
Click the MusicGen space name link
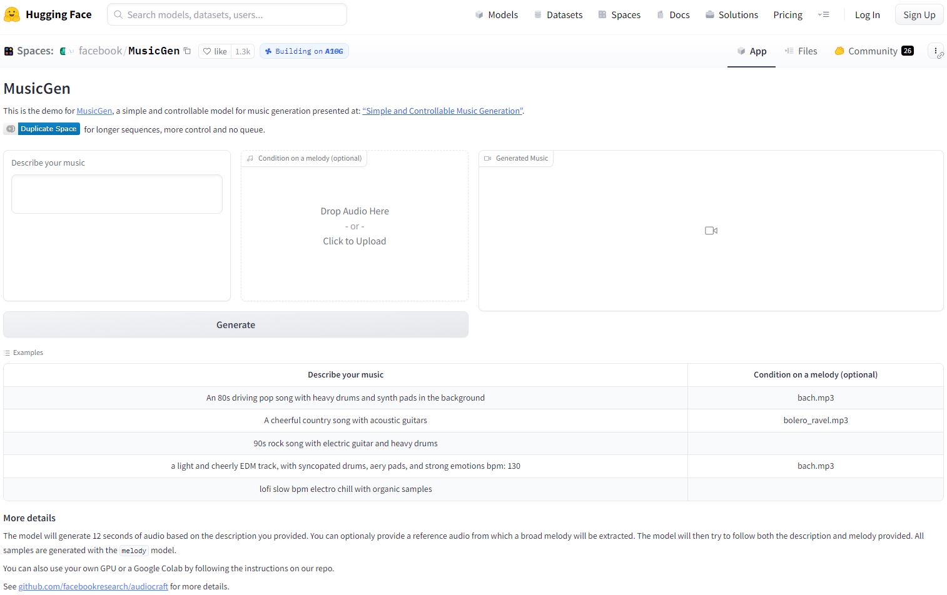154,51
